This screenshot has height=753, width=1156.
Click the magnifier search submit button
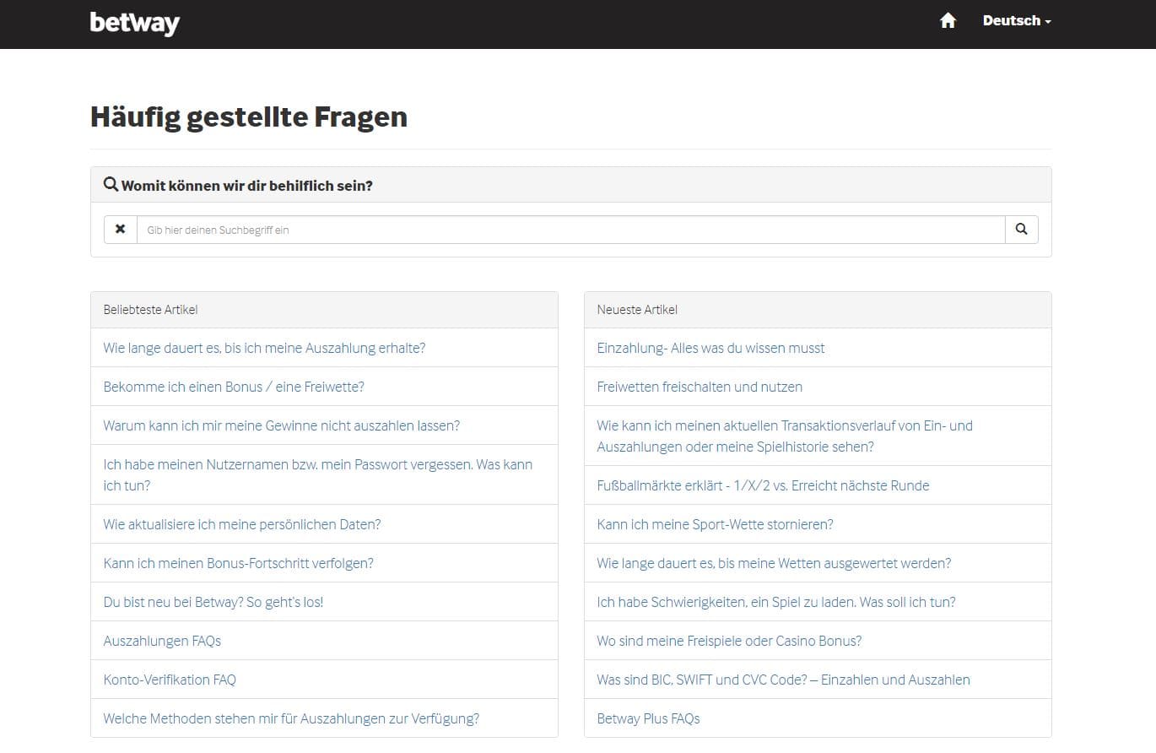click(x=1021, y=230)
